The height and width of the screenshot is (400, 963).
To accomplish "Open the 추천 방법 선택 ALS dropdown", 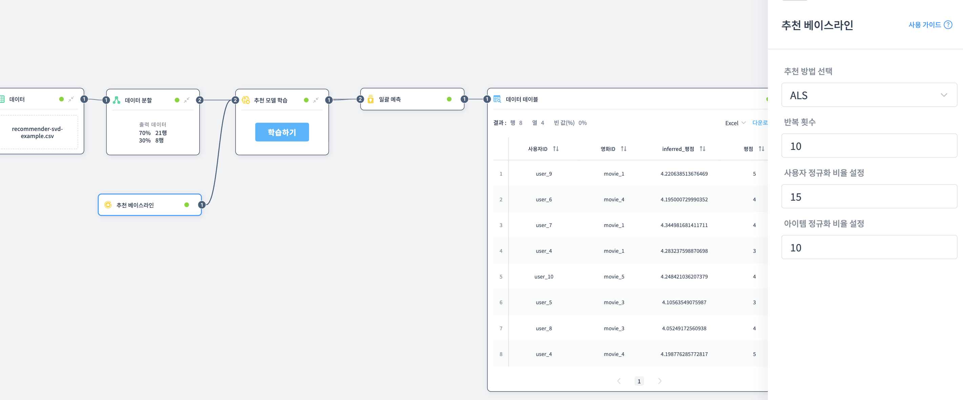I will (869, 95).
